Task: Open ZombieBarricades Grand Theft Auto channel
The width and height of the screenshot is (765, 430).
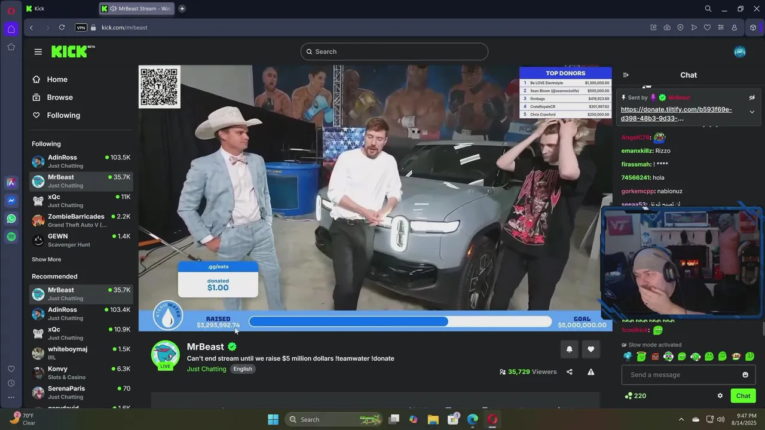Action: [x=81, y=220]
